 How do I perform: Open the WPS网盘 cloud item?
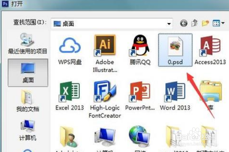70,50
